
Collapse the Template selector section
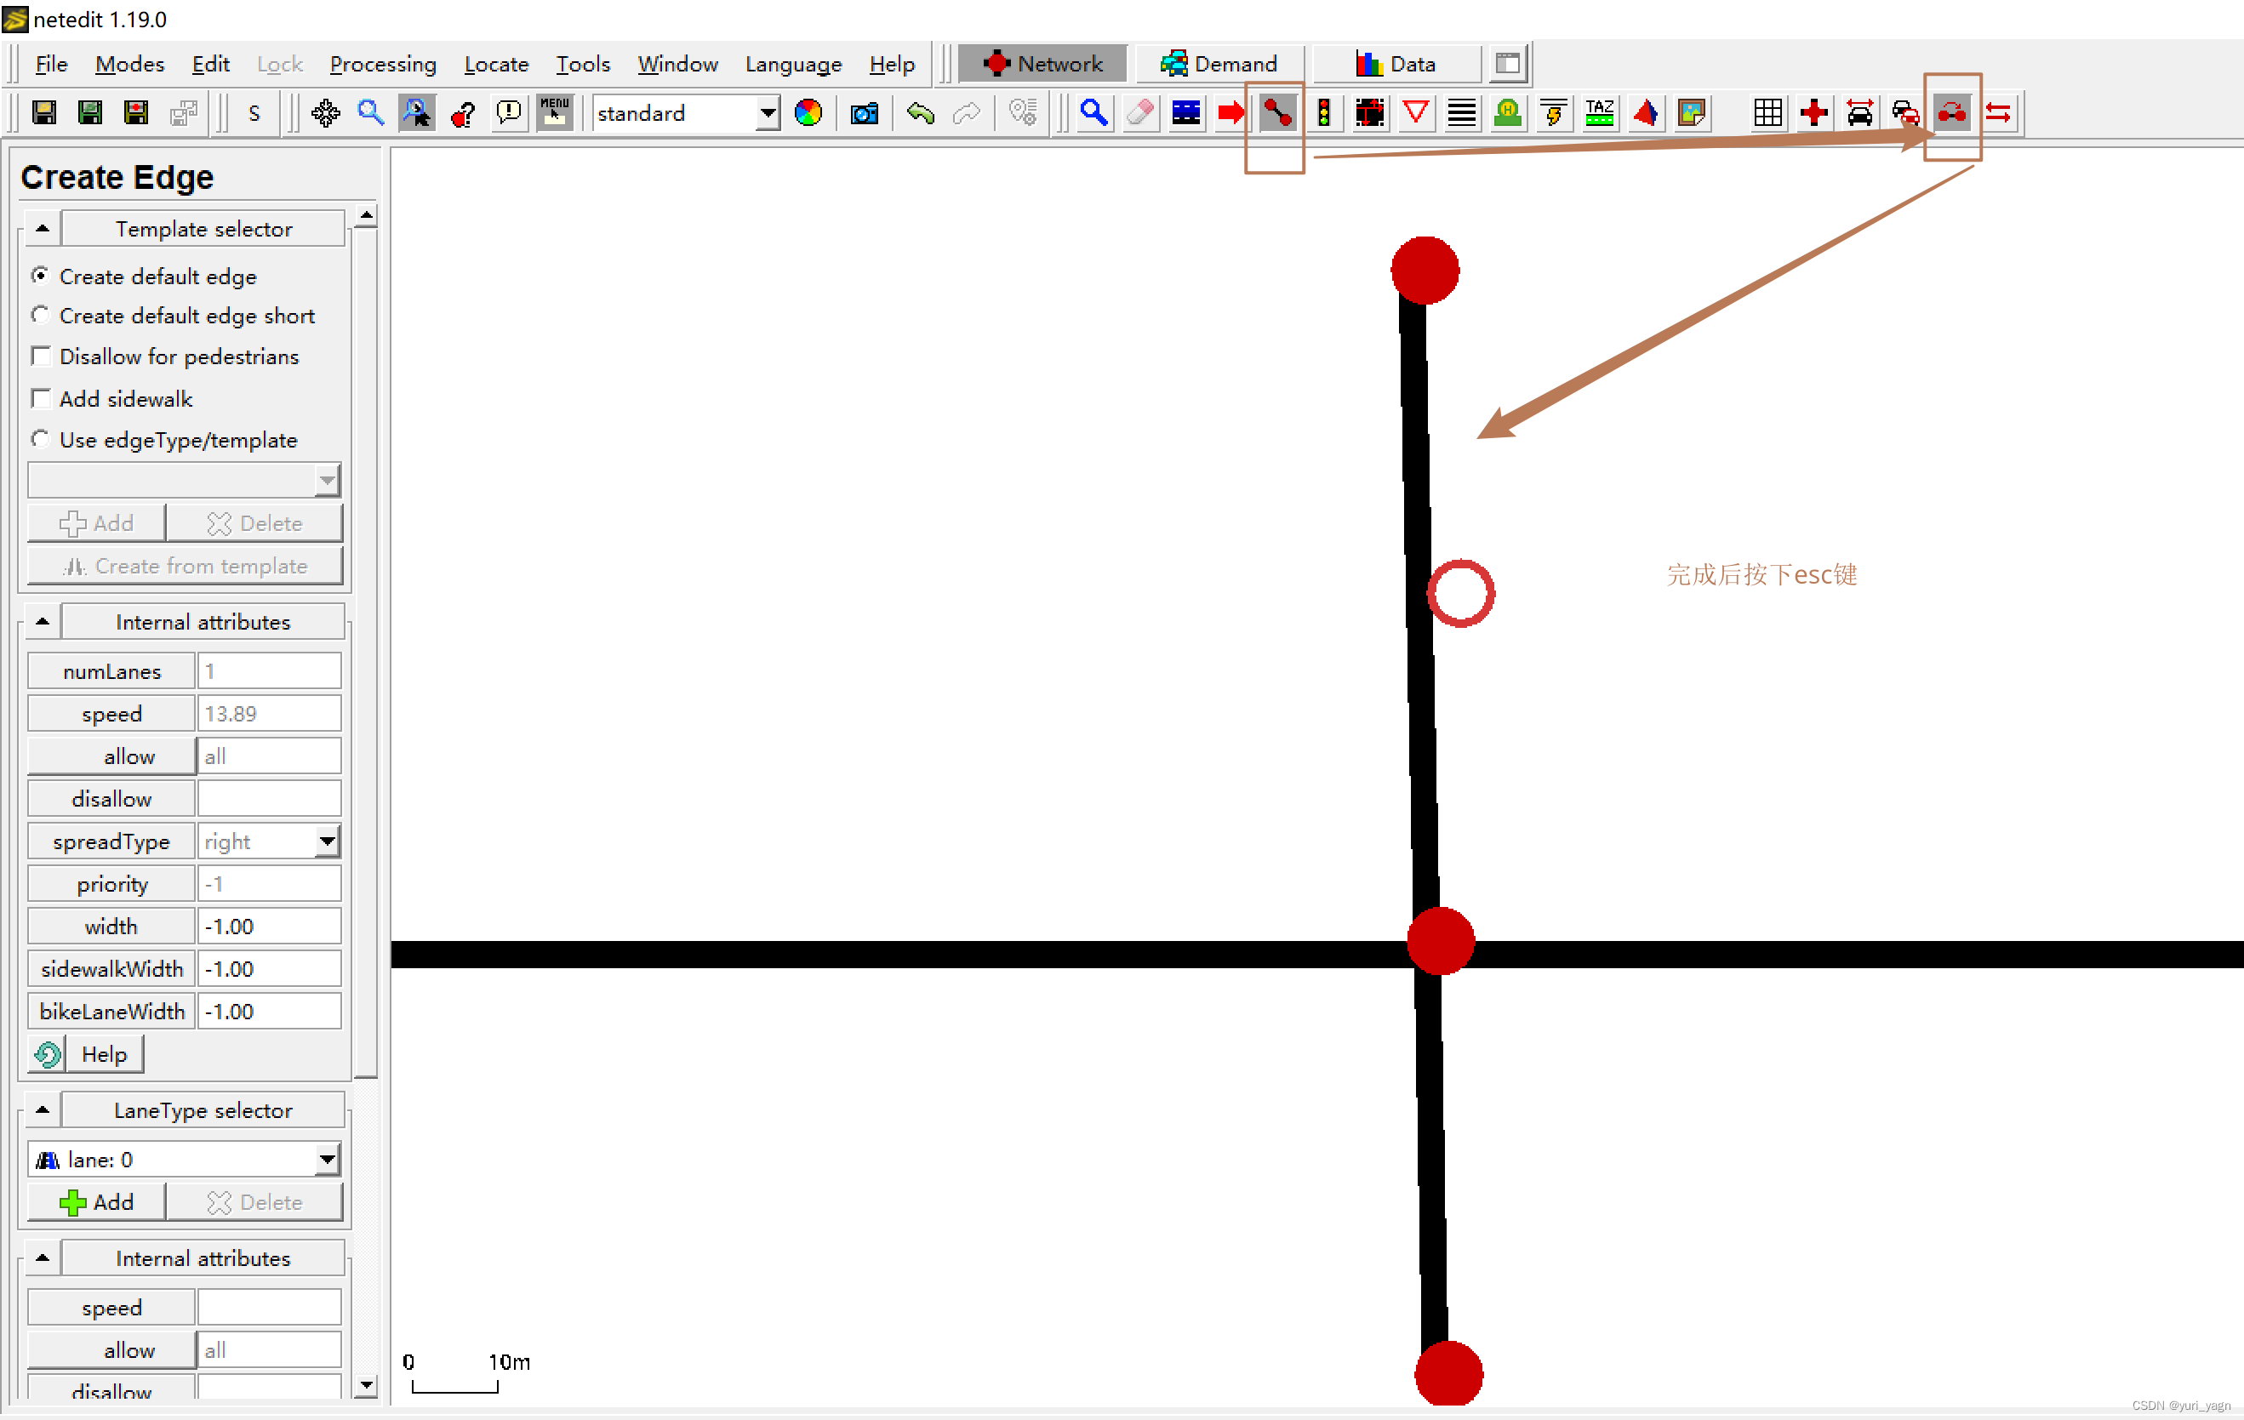pyautogui.click(x=42, y=228)
